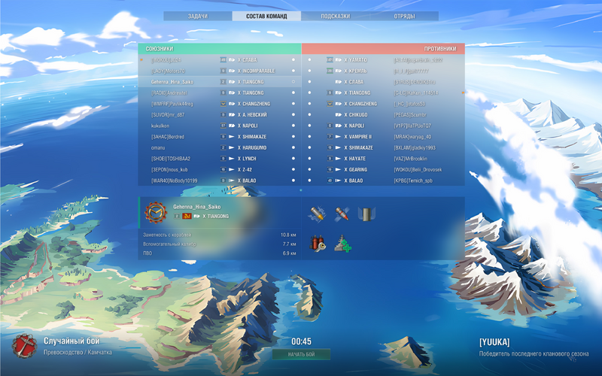This screenshot has height=376, width=602.
Task: Select player [ЗАНАС]Bordred
Action: tap(168, 137)
